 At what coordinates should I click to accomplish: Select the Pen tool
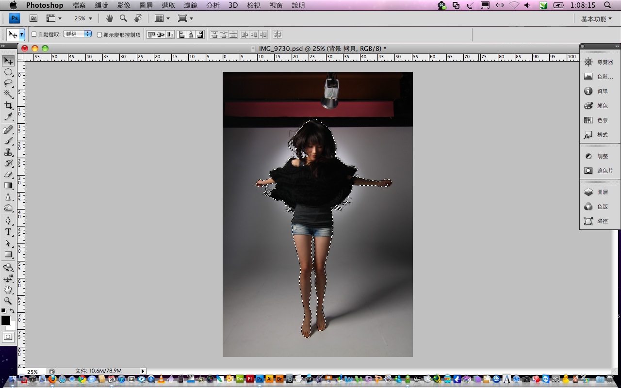tap(8, 221)
